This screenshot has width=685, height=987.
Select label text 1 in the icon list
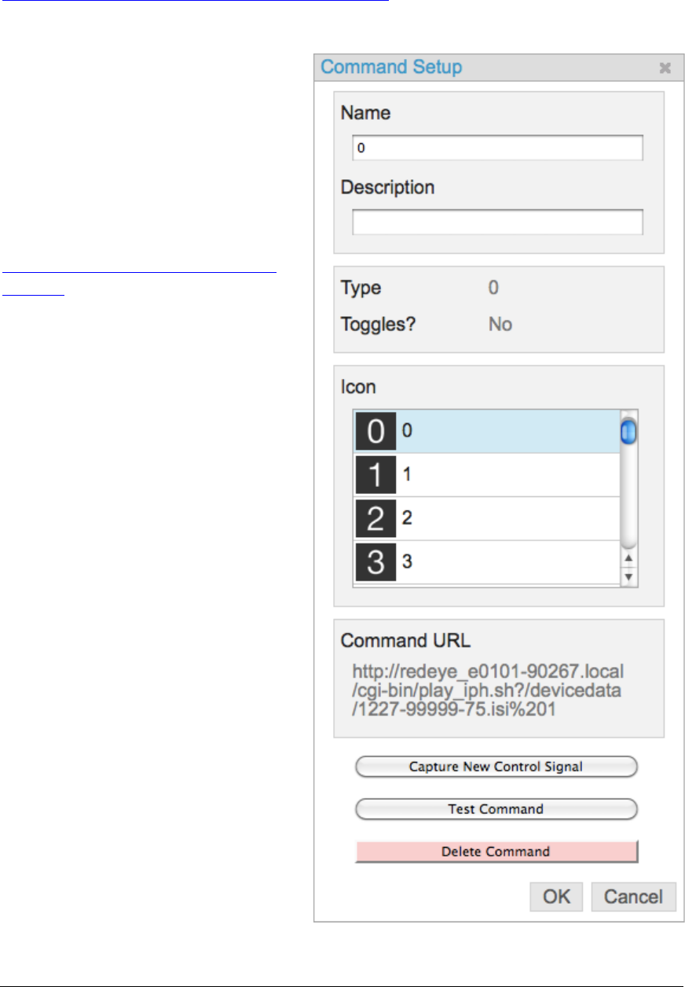407,475
